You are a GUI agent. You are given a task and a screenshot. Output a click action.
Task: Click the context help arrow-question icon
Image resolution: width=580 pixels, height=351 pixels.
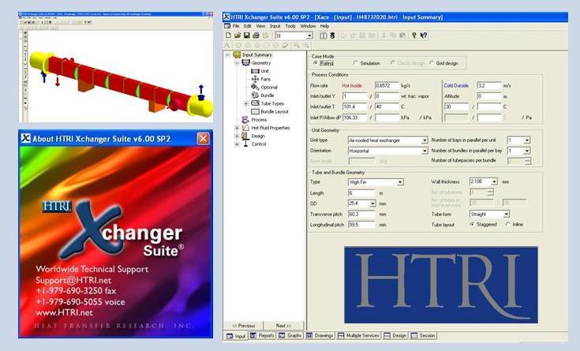pos(424,35)
